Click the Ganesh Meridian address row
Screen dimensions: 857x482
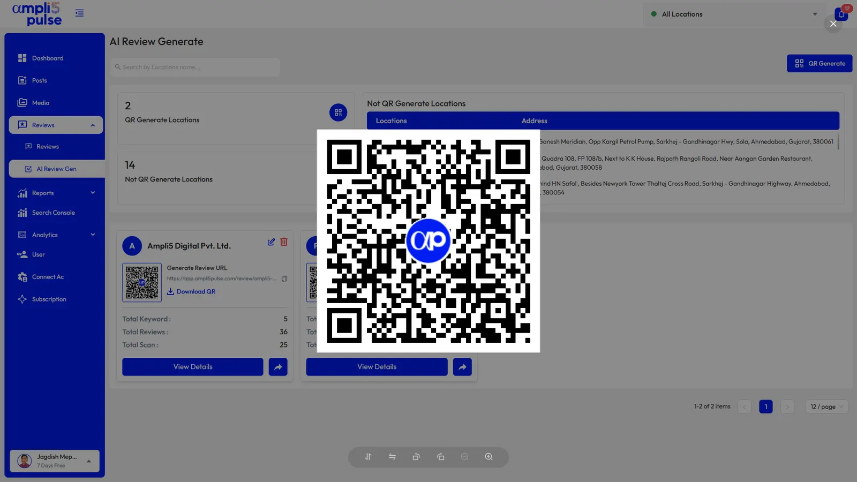point(686,142)
